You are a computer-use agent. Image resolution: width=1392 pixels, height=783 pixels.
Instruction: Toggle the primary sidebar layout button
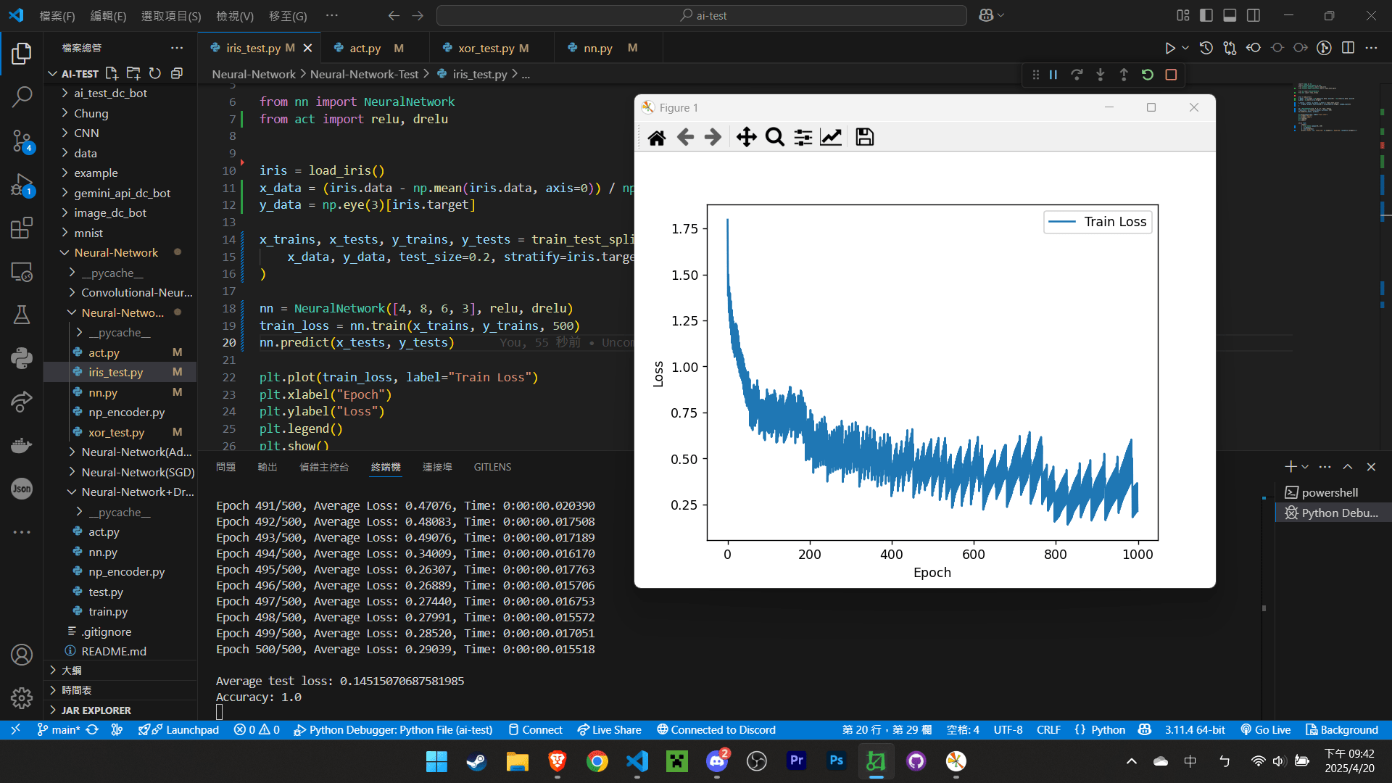click(1206, 15)
